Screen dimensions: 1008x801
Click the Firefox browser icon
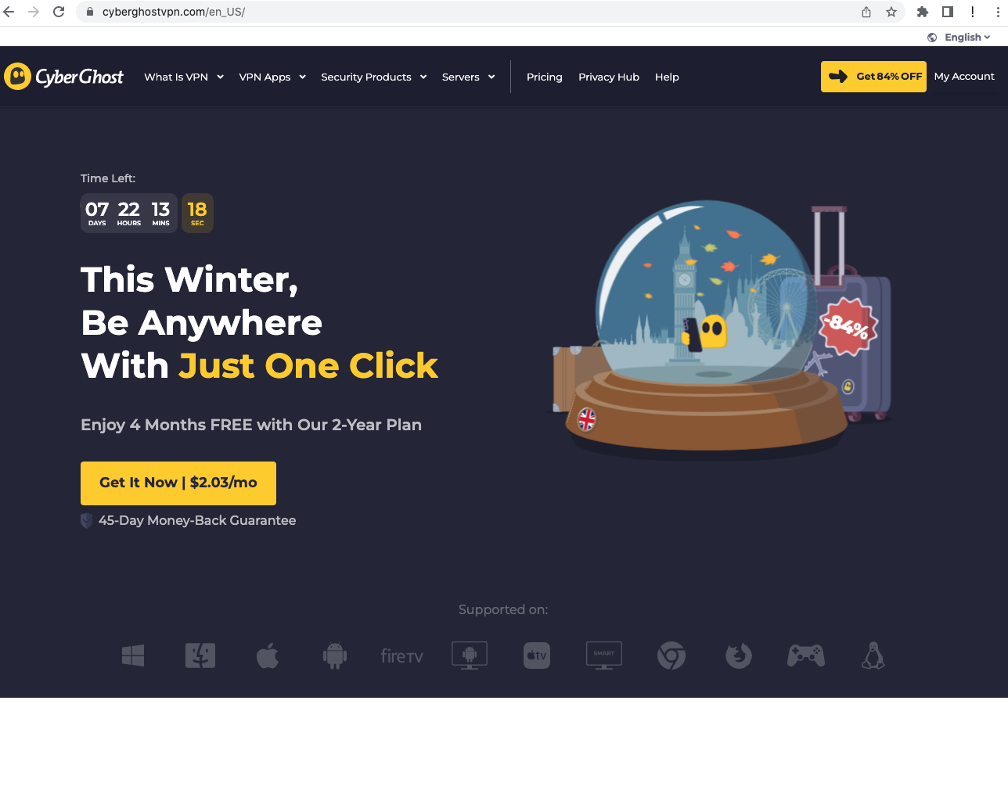739,656
